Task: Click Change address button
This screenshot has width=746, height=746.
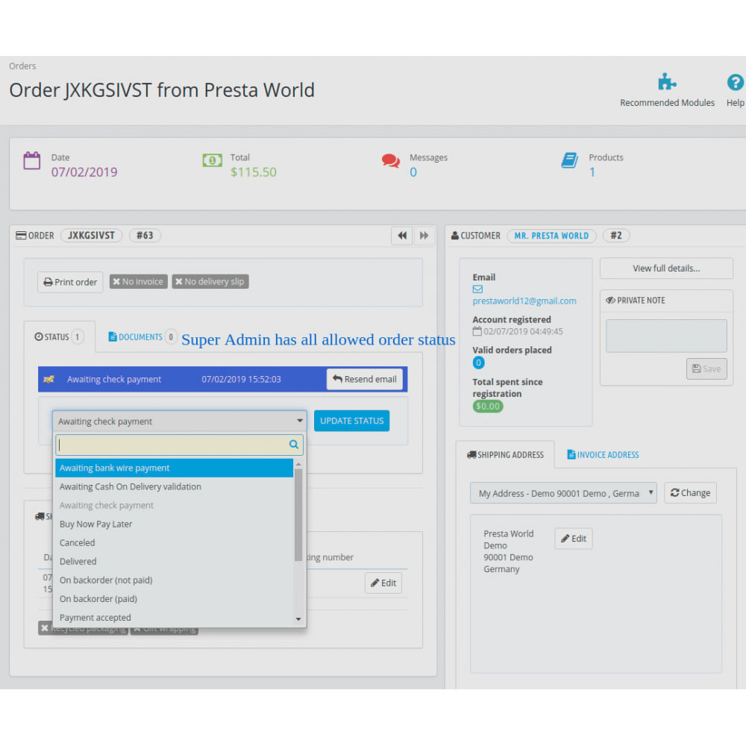Action: 690,493
